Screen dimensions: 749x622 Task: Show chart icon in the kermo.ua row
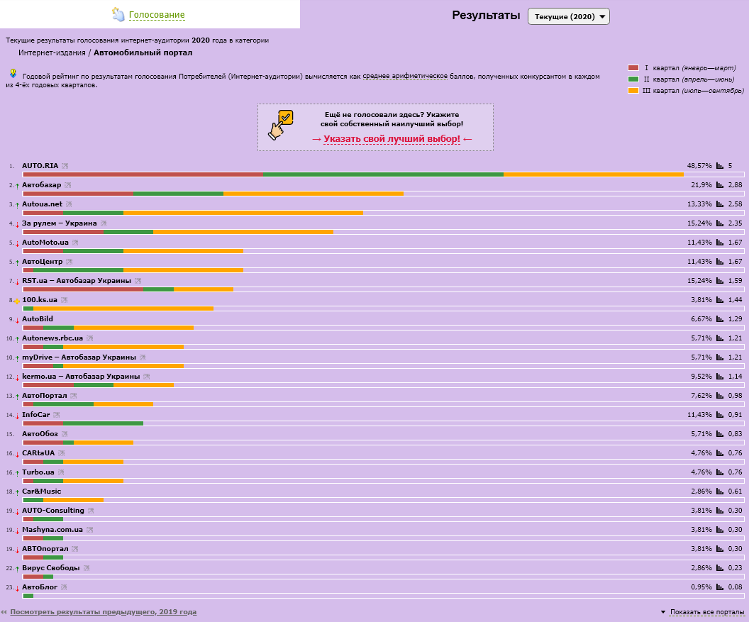(720, 377)
